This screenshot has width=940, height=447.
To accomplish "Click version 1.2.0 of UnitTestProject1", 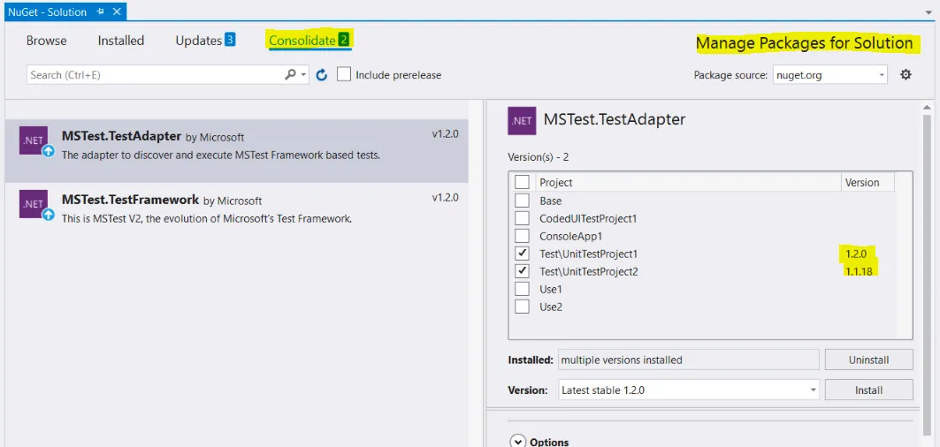I will click(856, 254).
